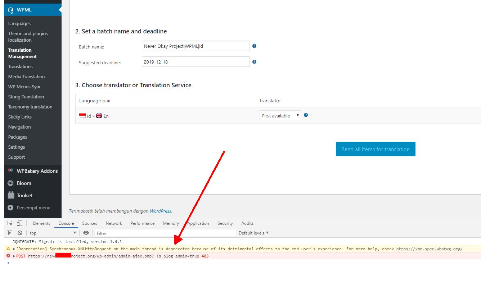
Task: Open the Performance tab
Action: 143,223
